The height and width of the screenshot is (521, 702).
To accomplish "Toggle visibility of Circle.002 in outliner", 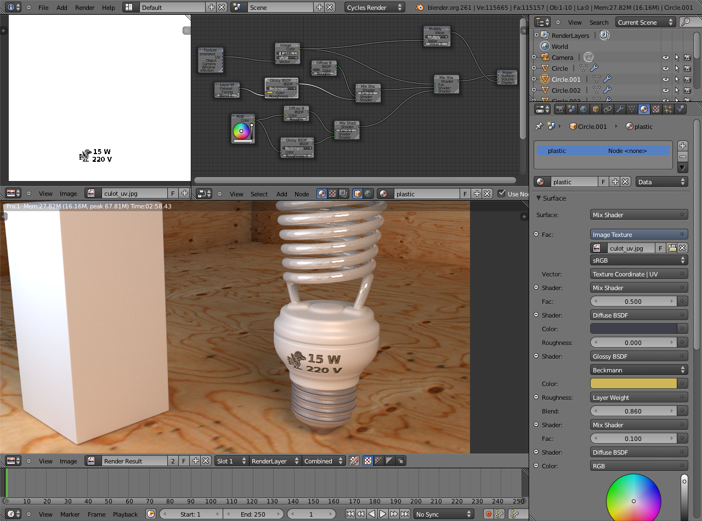I will click(x=665, y=90).
